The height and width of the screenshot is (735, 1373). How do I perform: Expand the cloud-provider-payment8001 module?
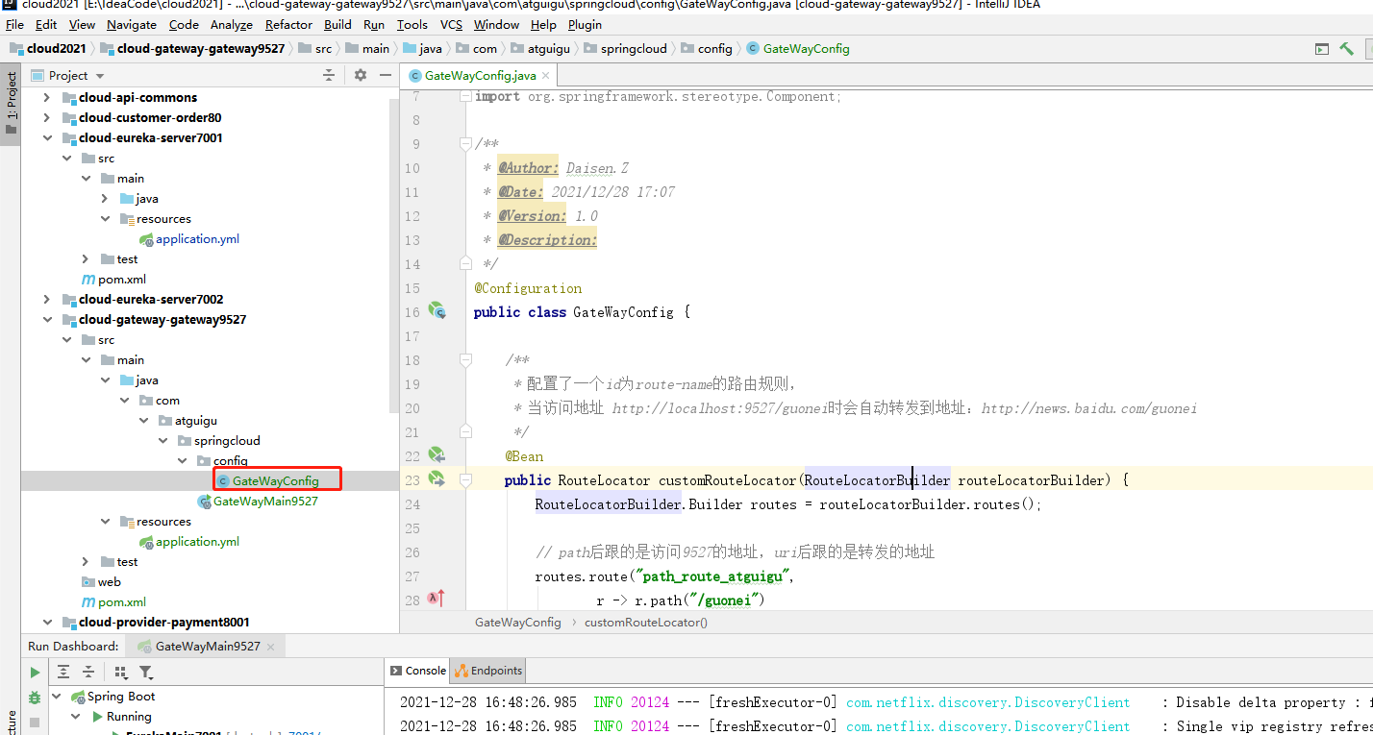tap(46, 622)
